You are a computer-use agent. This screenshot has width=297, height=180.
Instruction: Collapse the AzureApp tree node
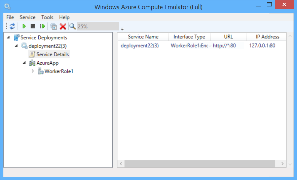point(25,63)
